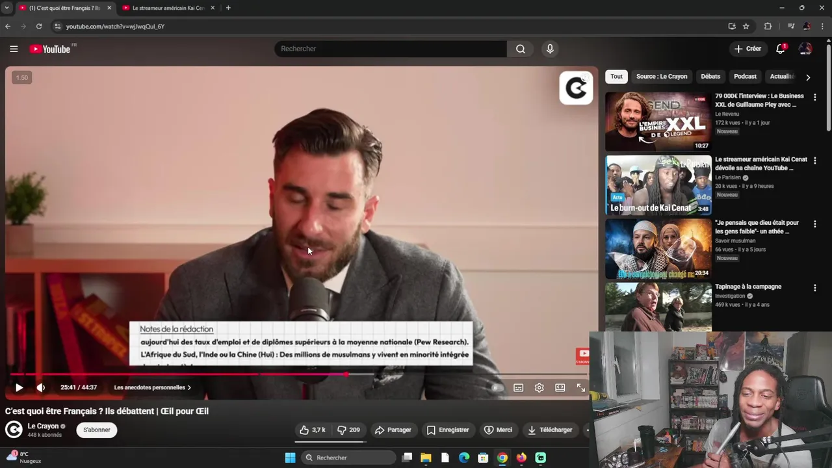The height and width of the screenshot is (468, 832).
Task: Subscribe with S'abonner button
Action: (97, 430)
